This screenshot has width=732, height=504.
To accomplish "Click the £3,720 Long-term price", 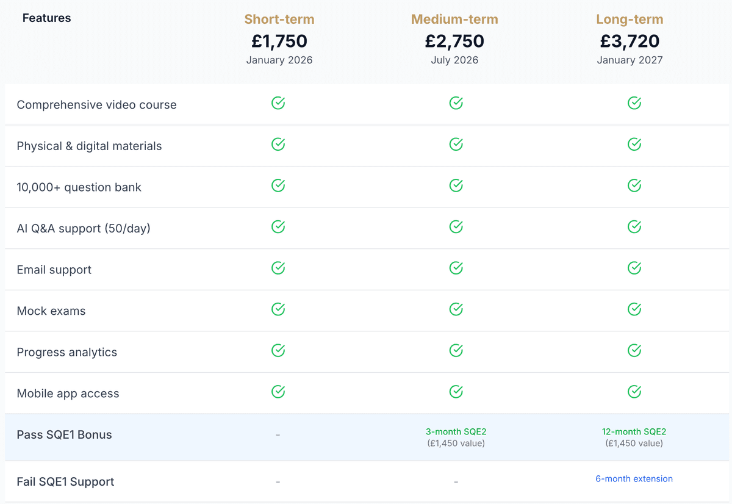I will coord(630,41).
